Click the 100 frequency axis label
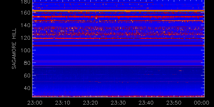The image size is (214, 107). [x=26, y=50]
